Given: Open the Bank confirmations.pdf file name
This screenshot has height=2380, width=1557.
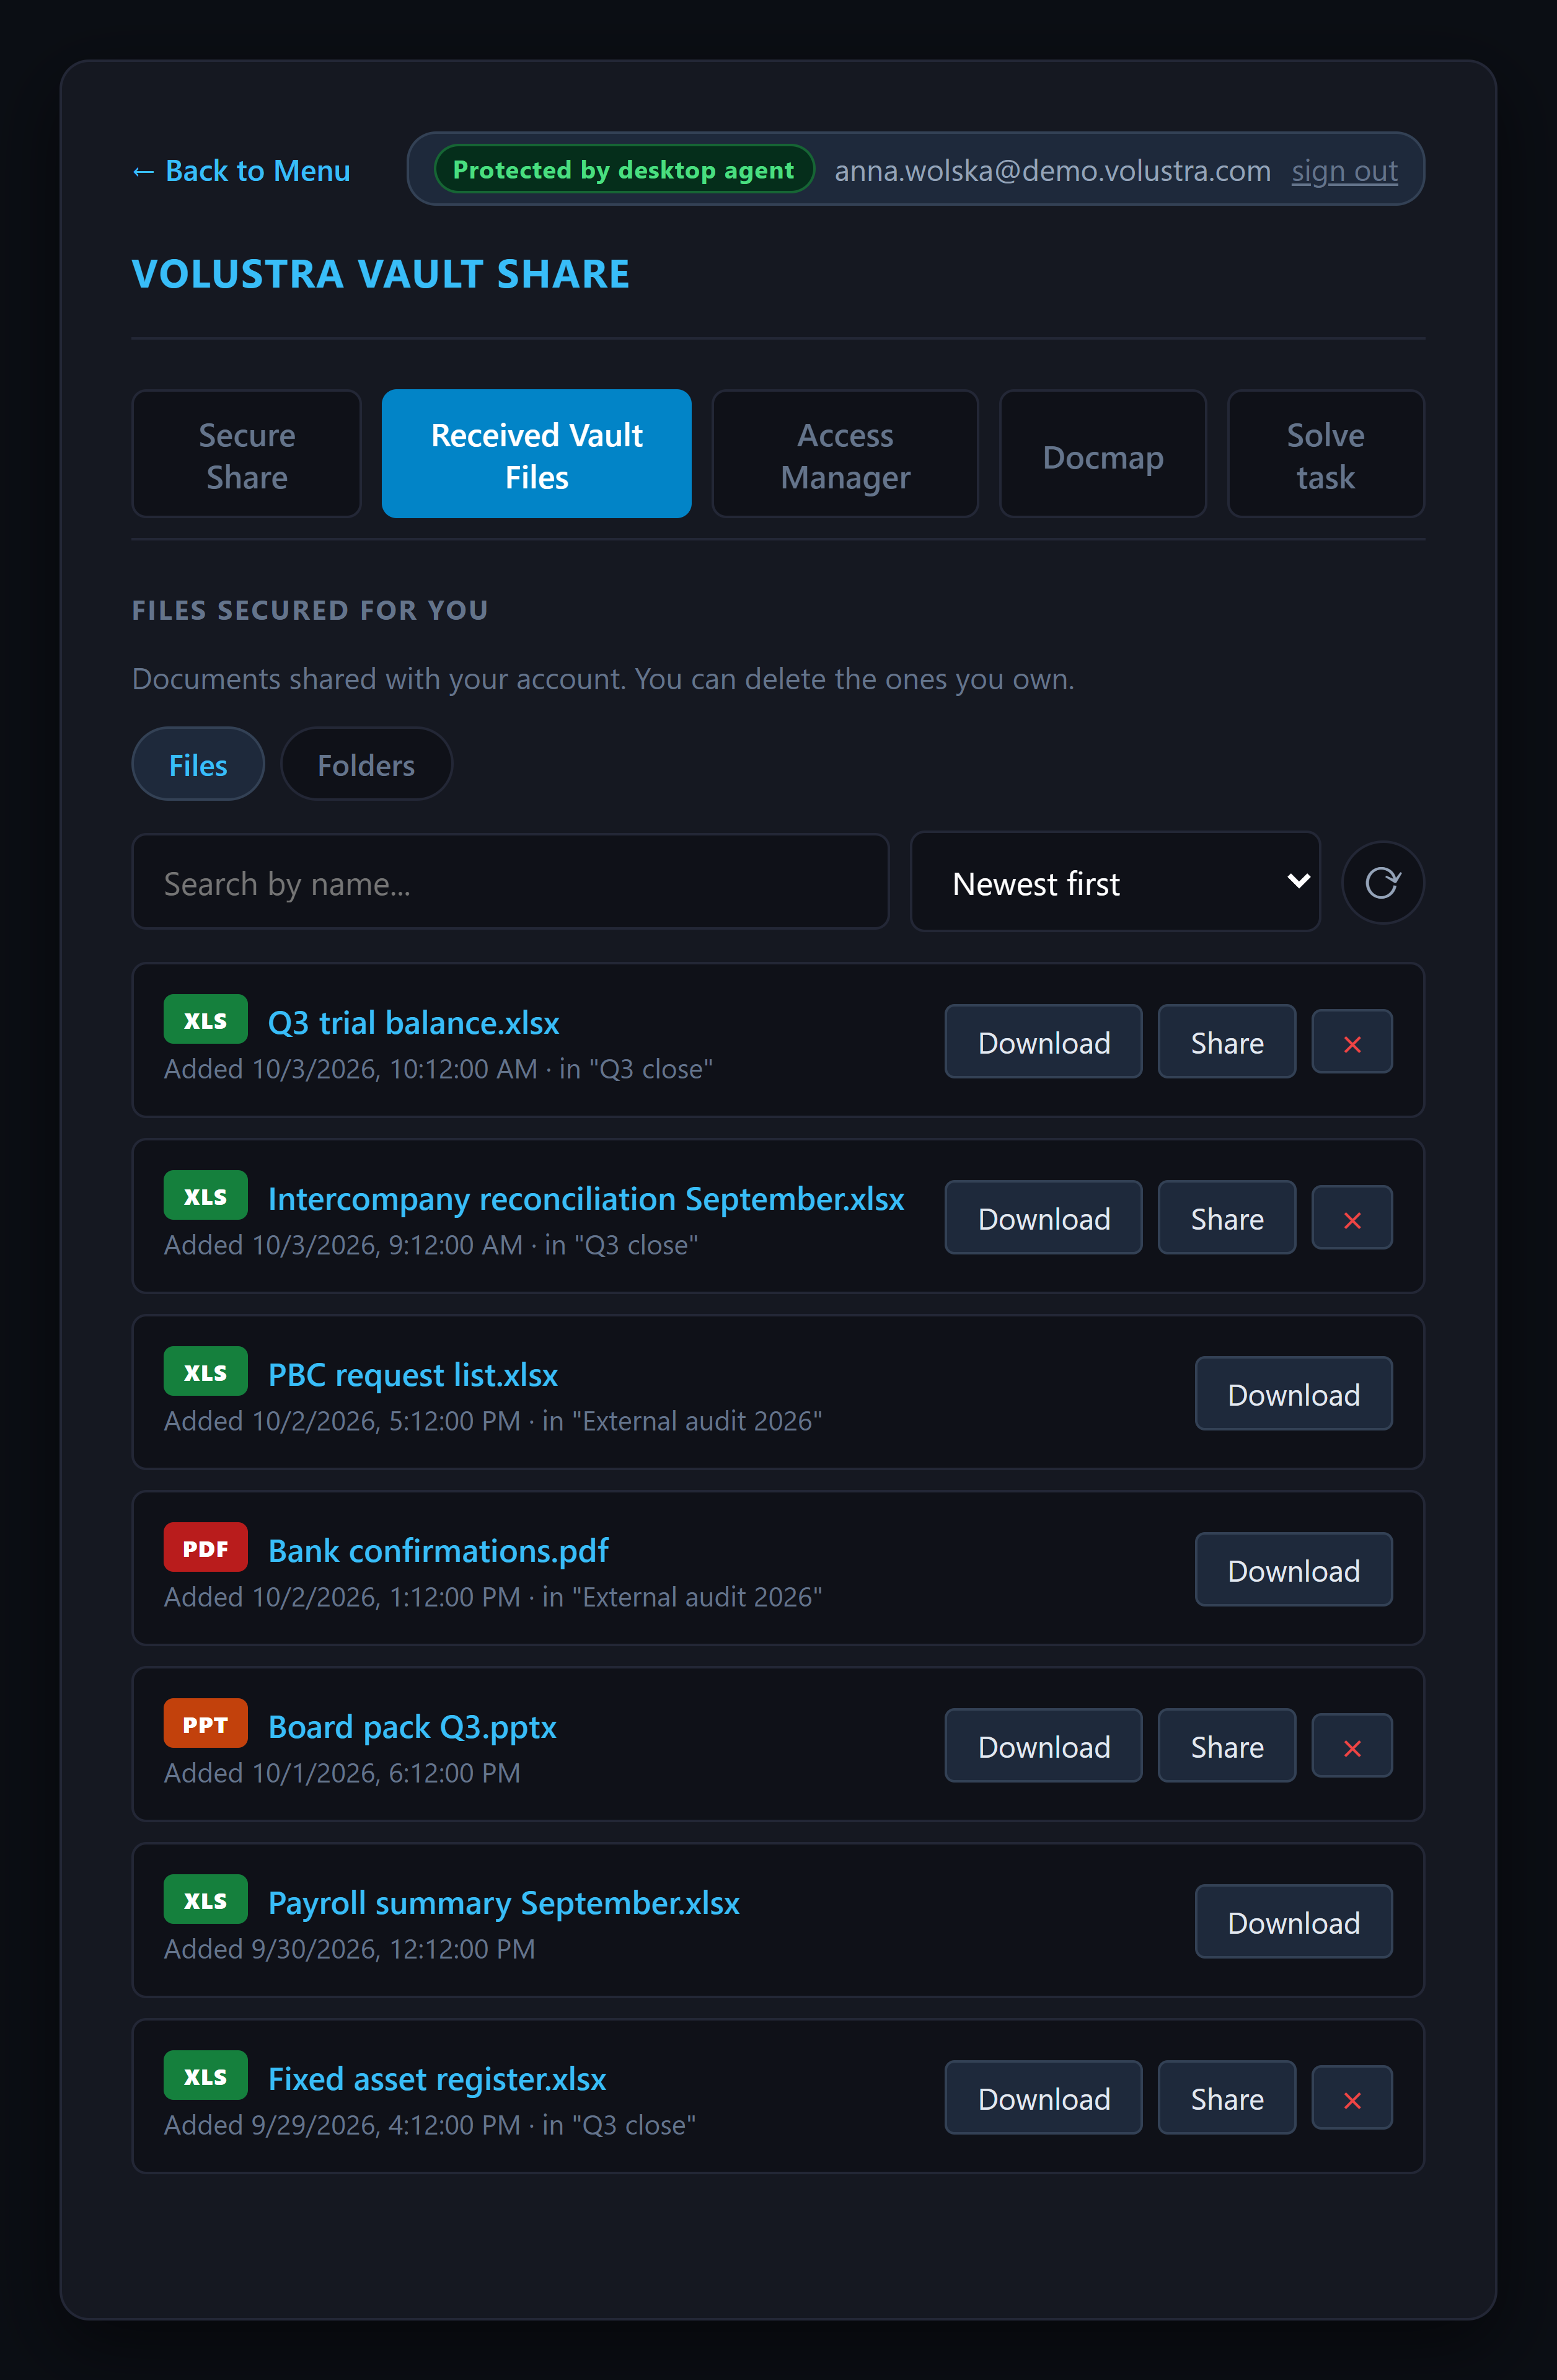Looking at the screenshot, I should 438,1551.
